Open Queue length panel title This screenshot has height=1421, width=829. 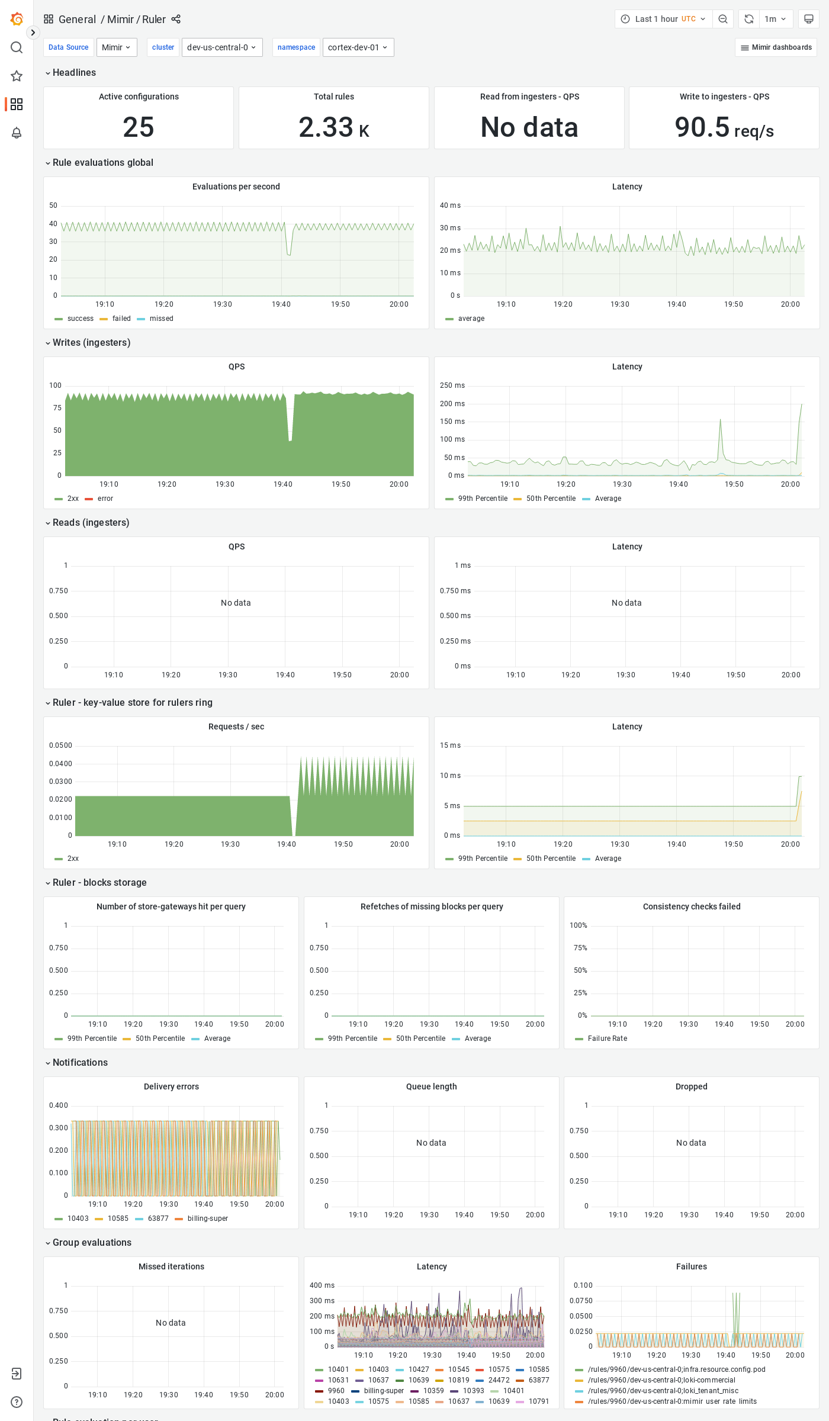(431, 1086)
